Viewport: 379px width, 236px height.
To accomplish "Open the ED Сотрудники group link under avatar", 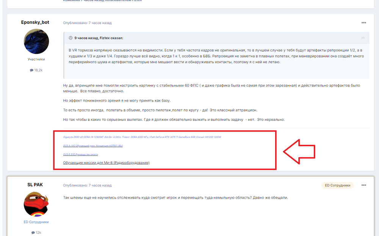I will [x=36, y=222].
